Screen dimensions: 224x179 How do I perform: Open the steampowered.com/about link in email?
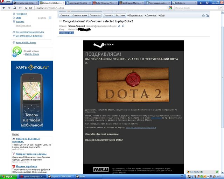141,128
